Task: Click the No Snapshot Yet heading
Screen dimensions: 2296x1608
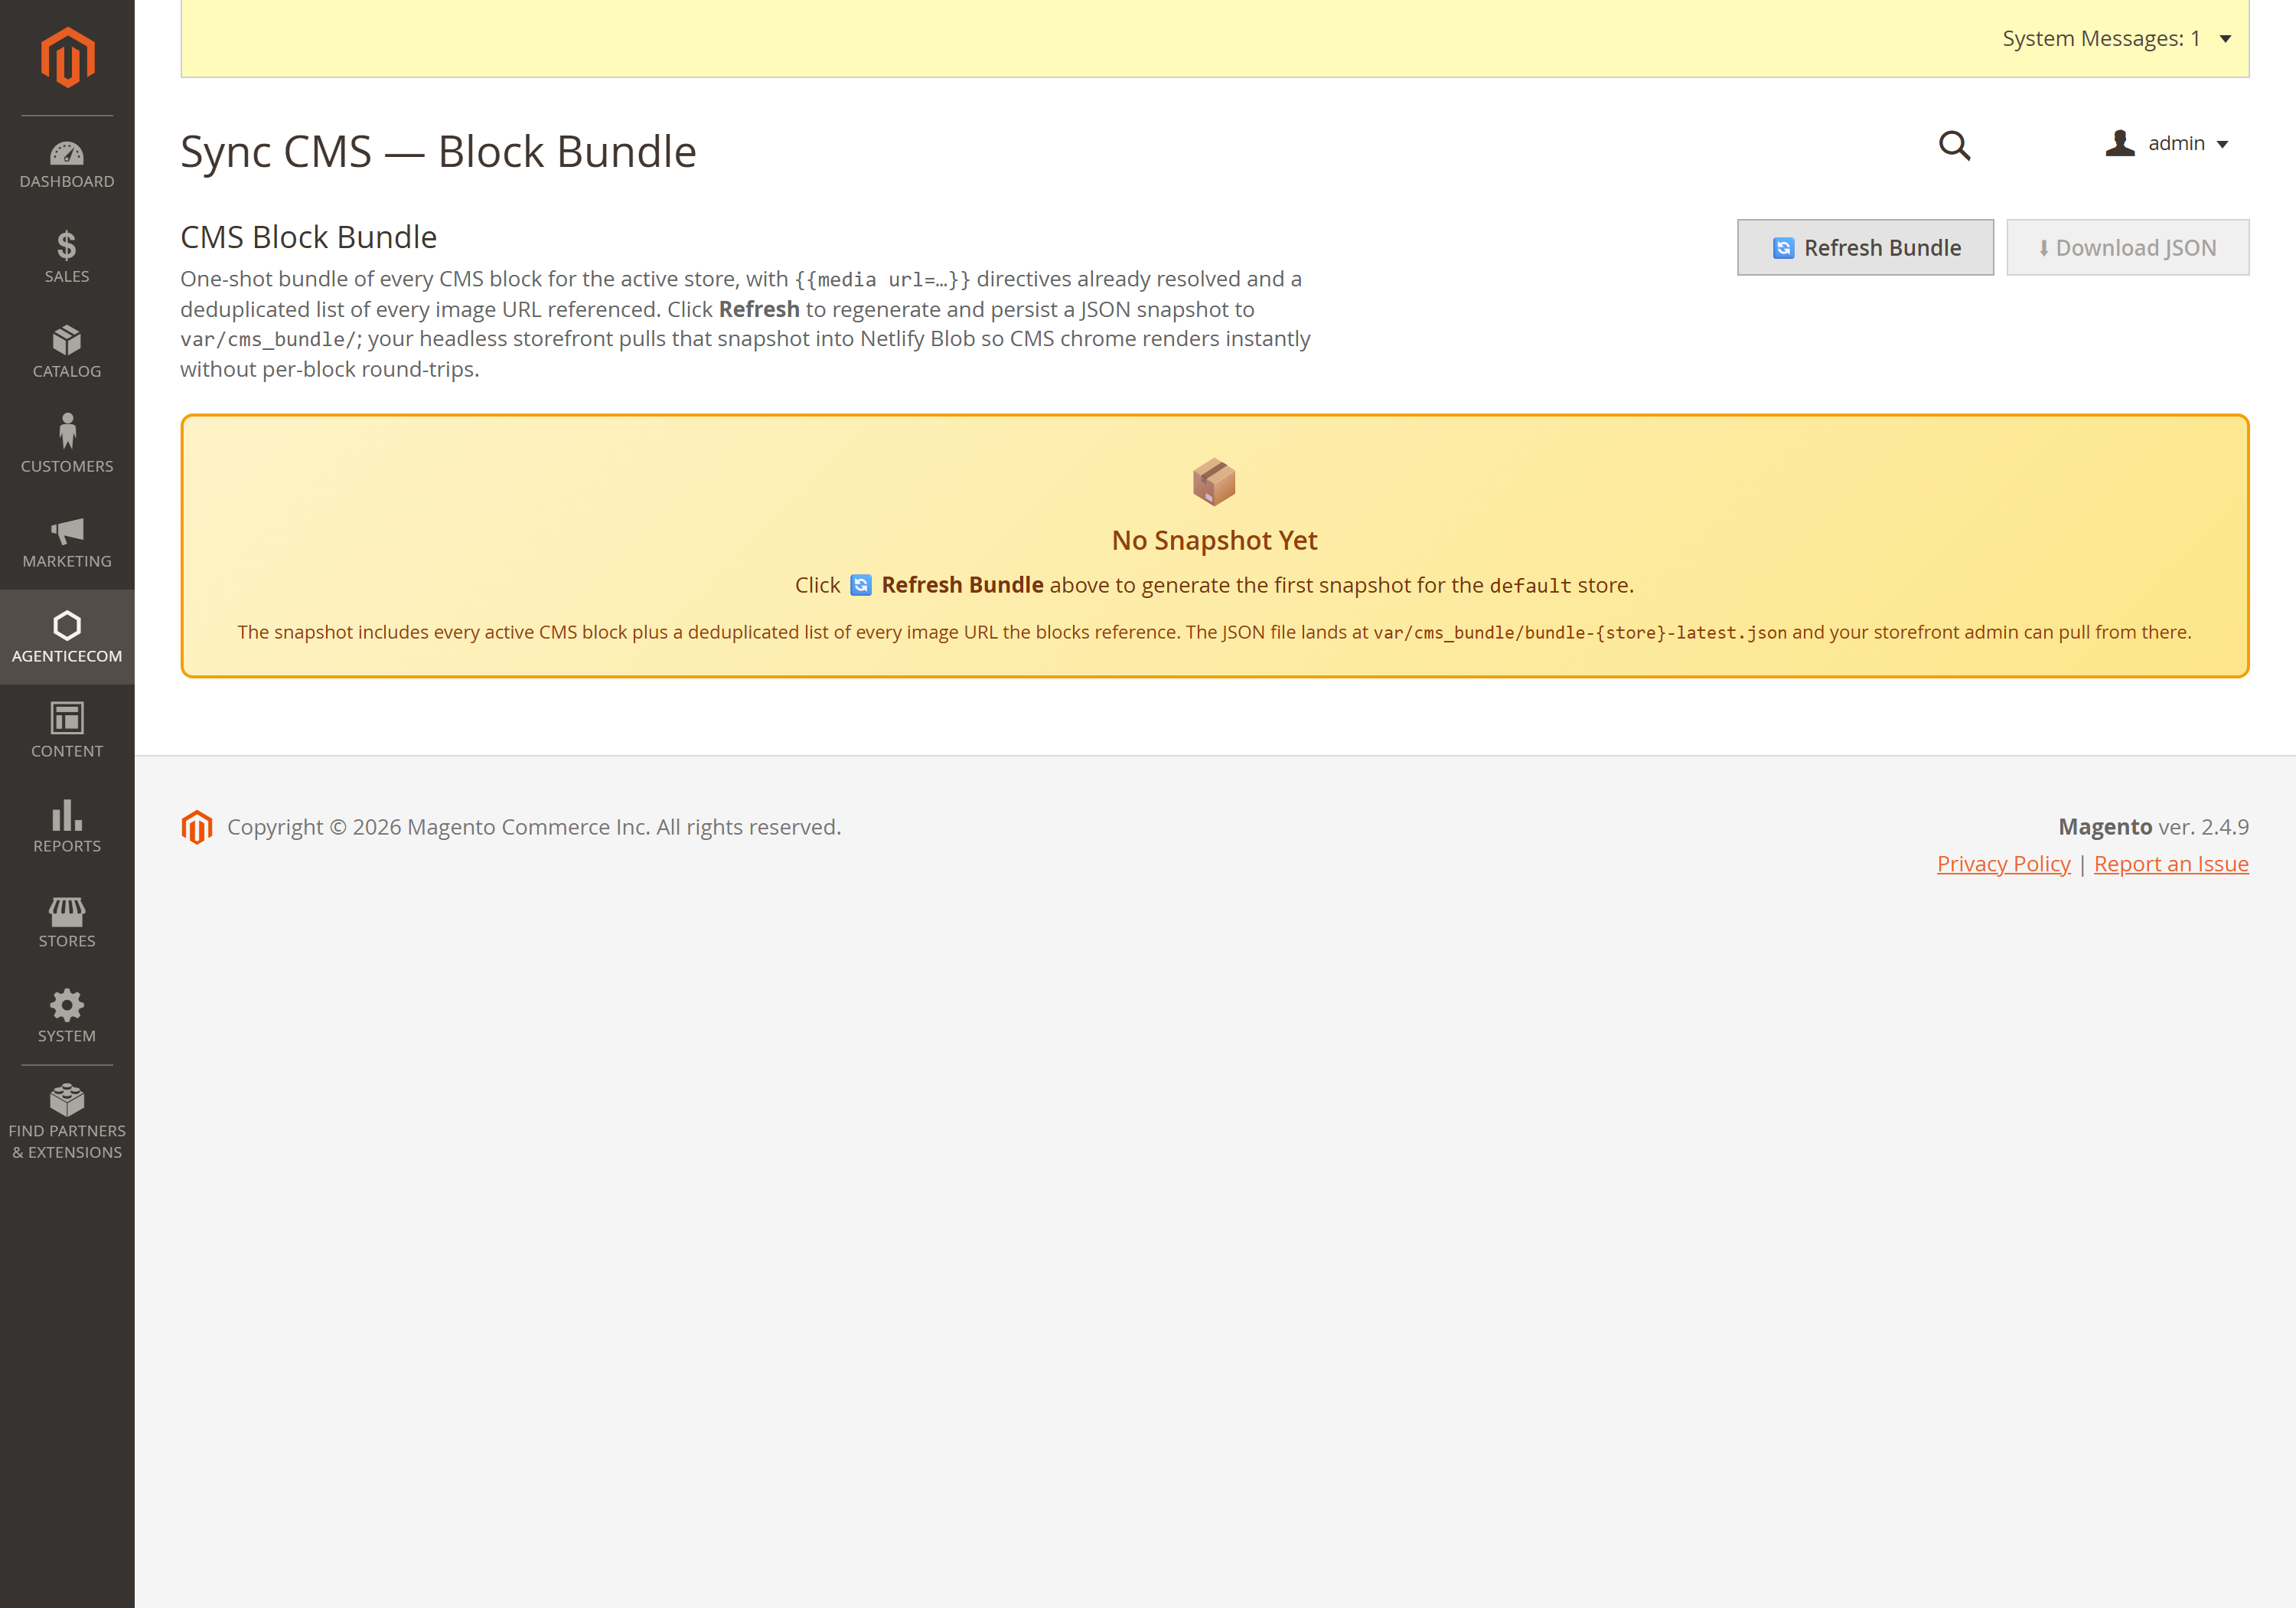Action: tap(1214, 541)
